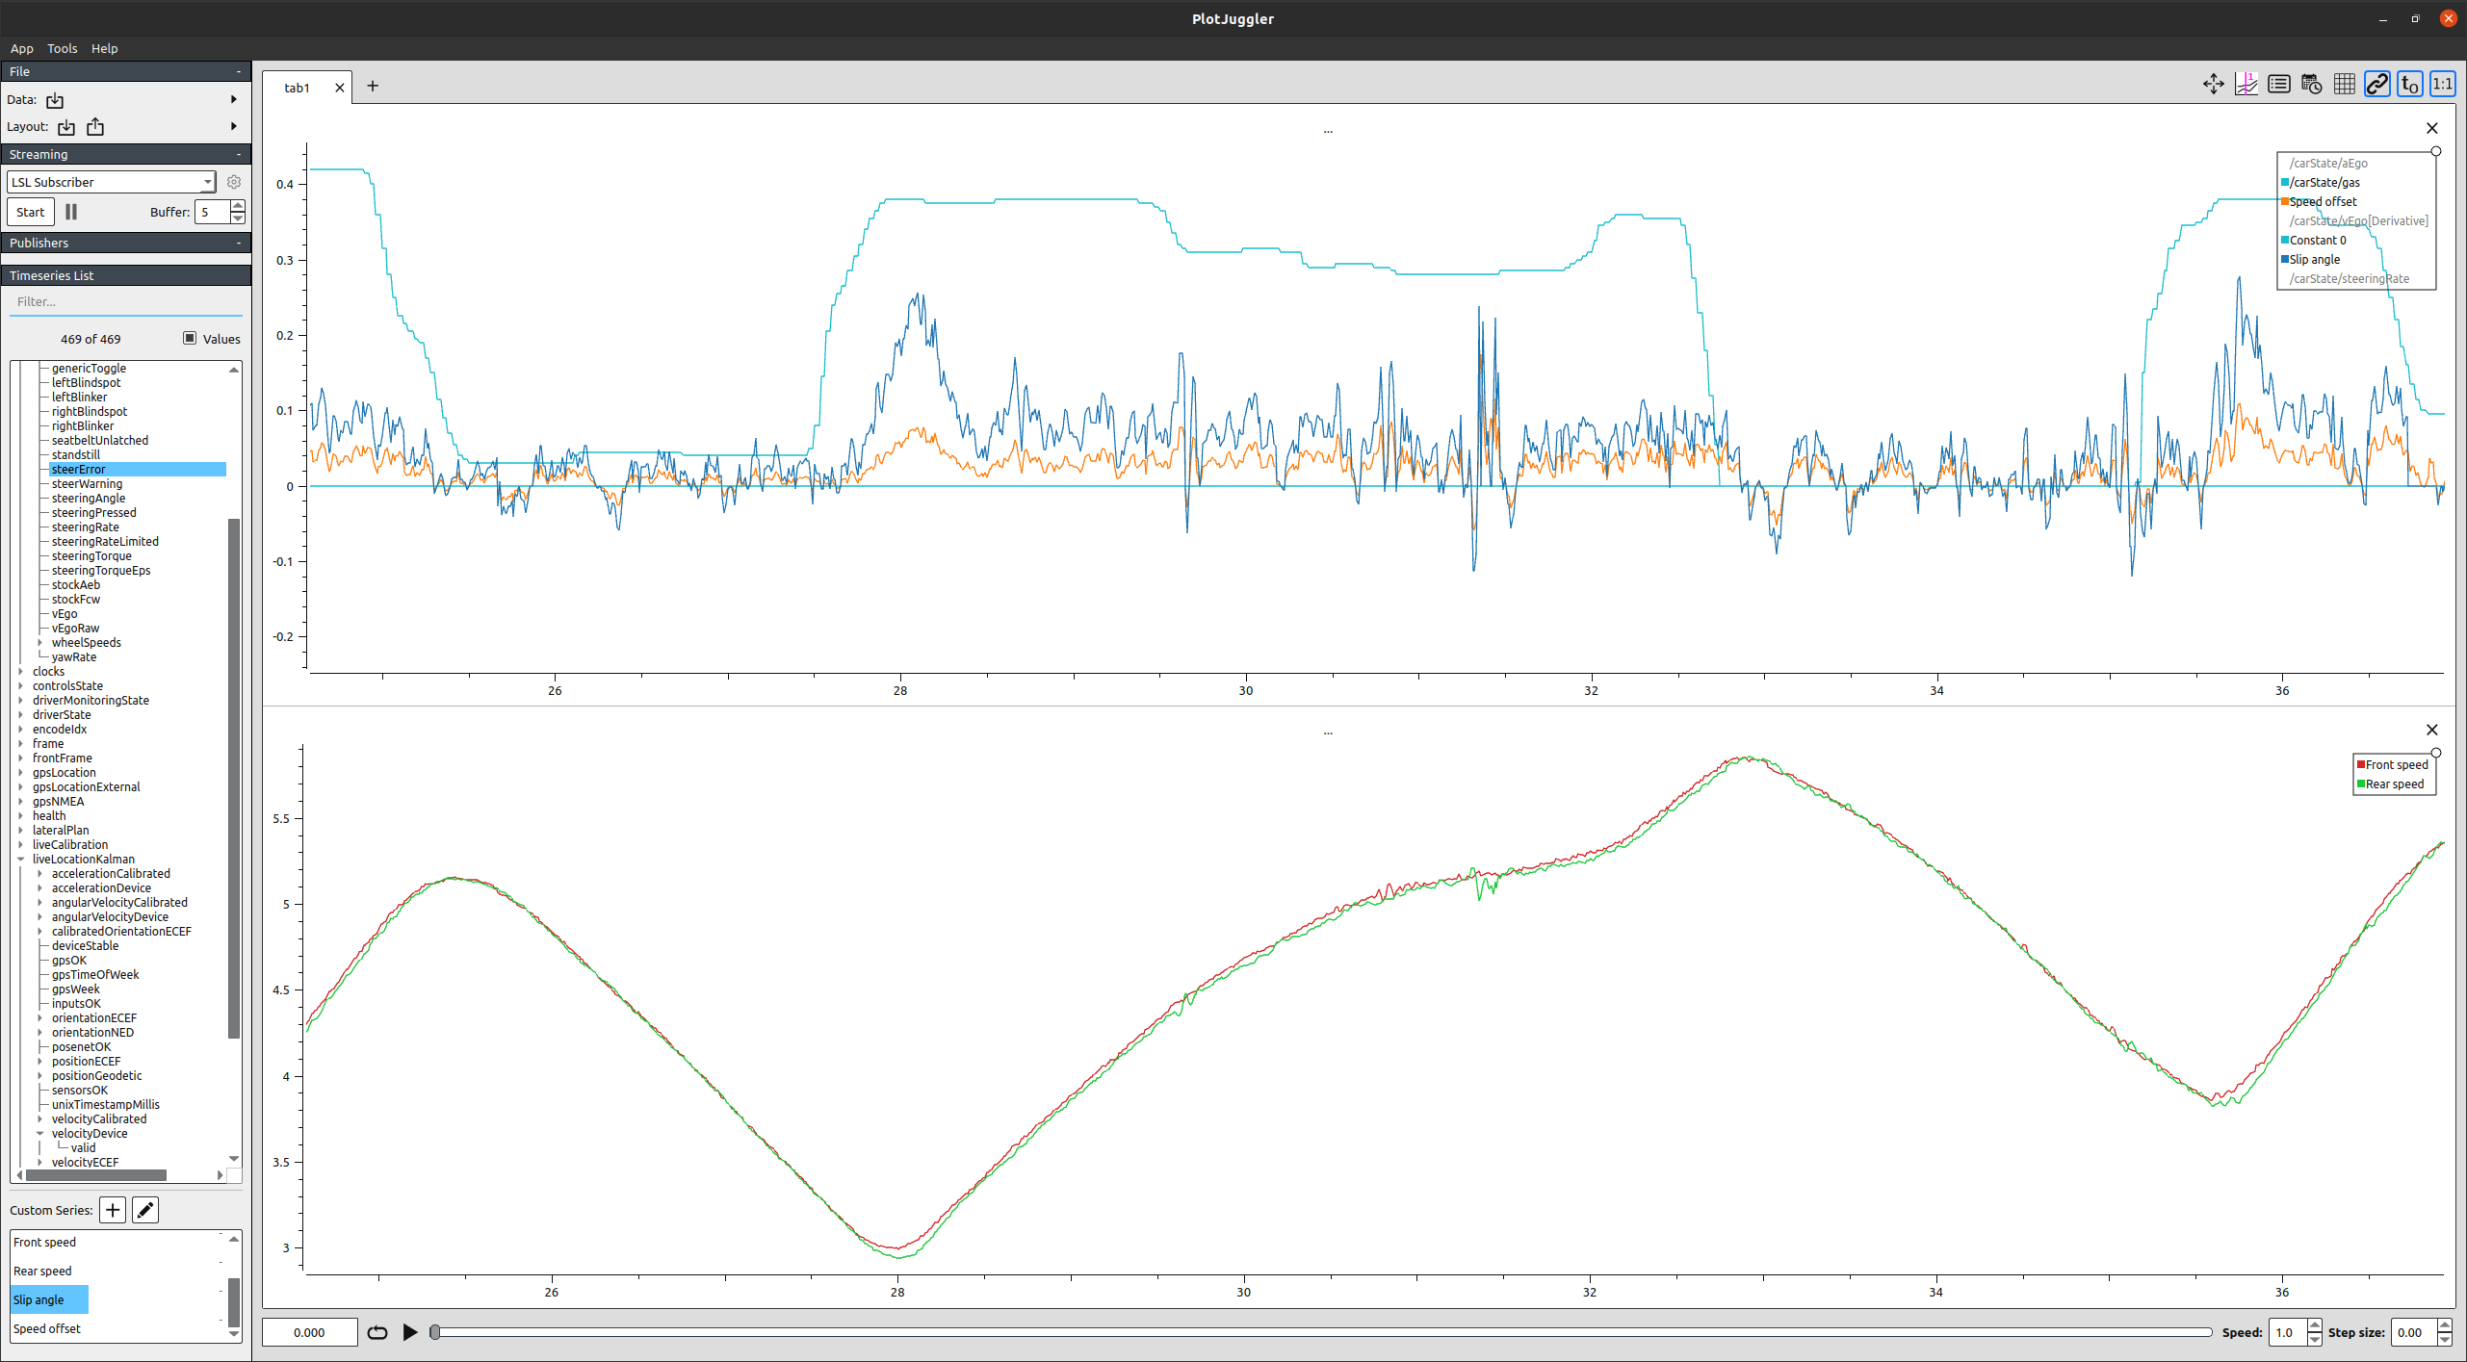
Task: Add a new Custom Series with the plus button
Action: click(112, 1210)
